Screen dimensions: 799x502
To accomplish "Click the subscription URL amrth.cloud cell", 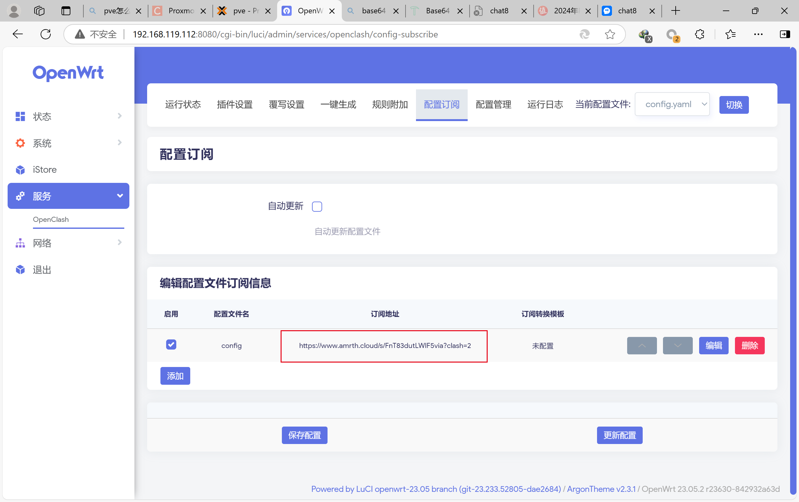I will click(385, 345).
